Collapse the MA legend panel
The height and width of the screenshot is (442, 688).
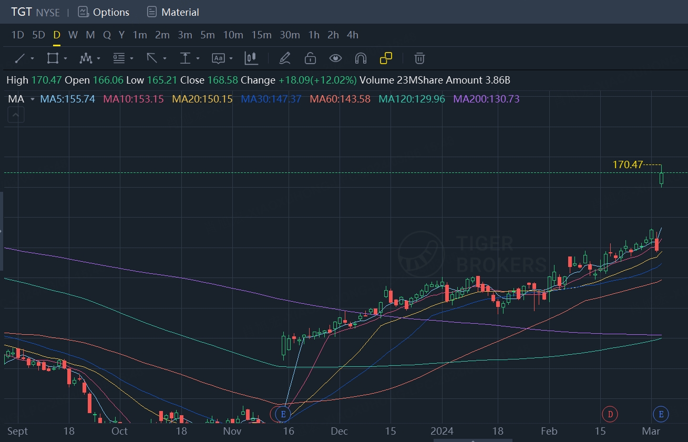(15, 114)
